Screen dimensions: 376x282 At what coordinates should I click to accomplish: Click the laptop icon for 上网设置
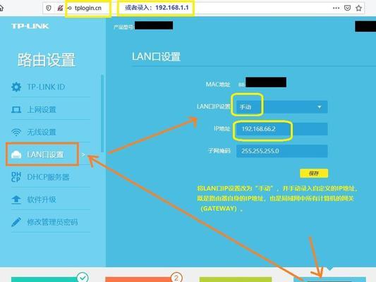click(x=16, y=109)
